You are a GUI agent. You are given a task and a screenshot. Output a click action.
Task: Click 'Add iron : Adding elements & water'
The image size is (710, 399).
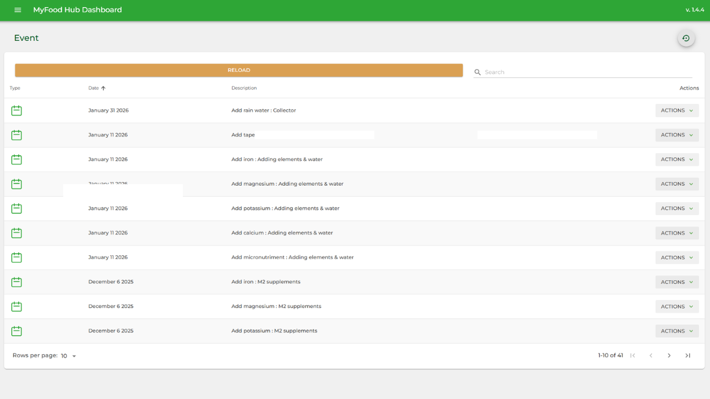tap(277, 160)
